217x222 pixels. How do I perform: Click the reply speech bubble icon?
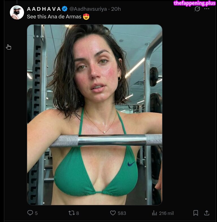coord(30,213)
